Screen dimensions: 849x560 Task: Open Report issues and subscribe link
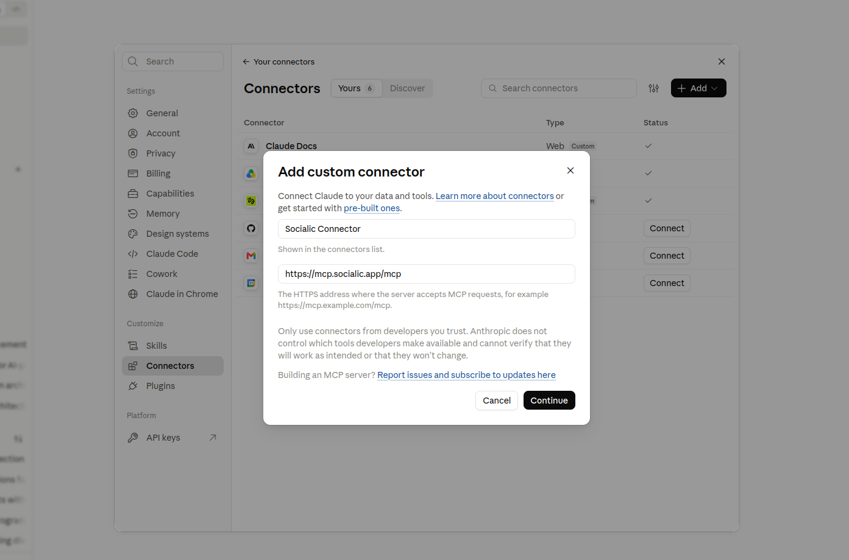[466, 375]
